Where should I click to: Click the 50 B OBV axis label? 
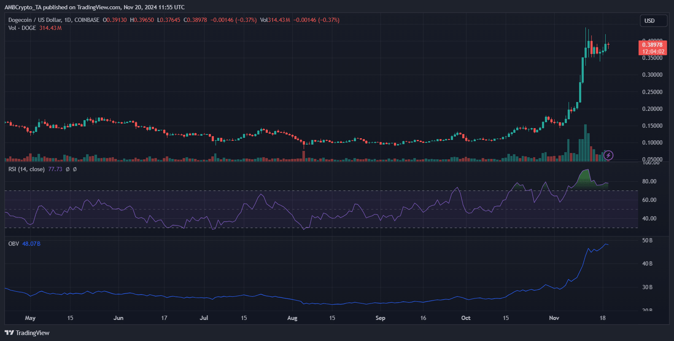[x=647, y=240]
